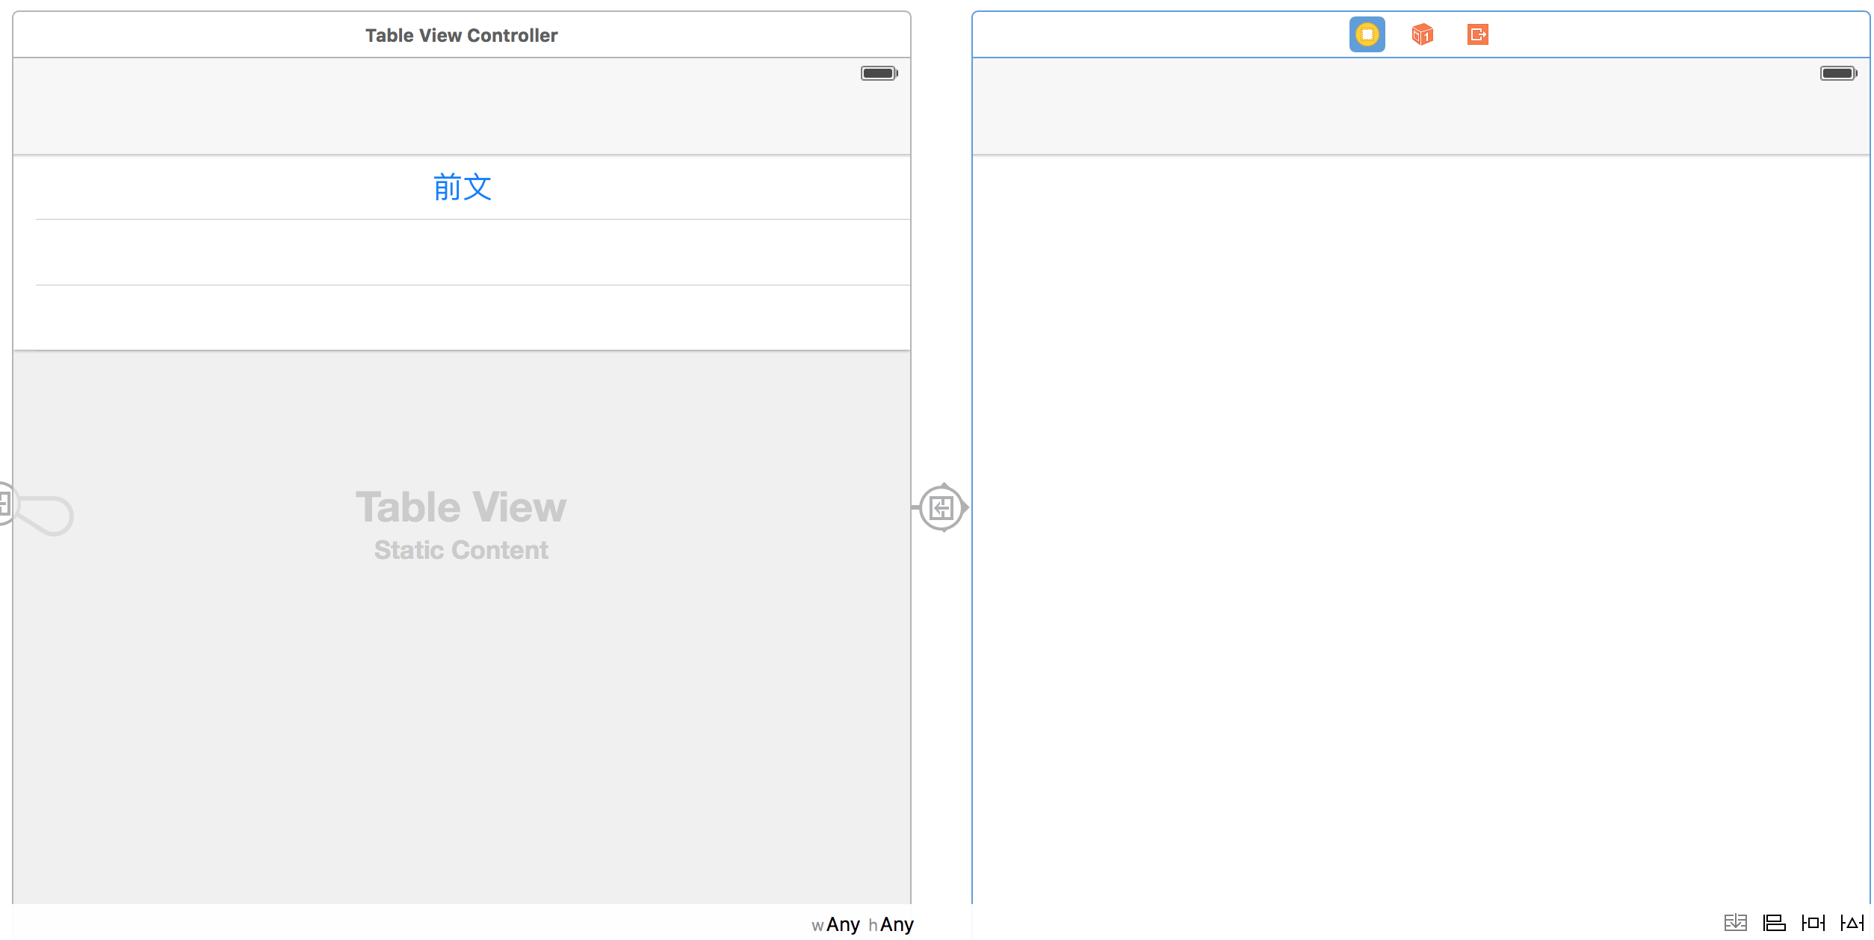
Task: Open the wAny hAny size class selector
Action: [x=863, y=924]
